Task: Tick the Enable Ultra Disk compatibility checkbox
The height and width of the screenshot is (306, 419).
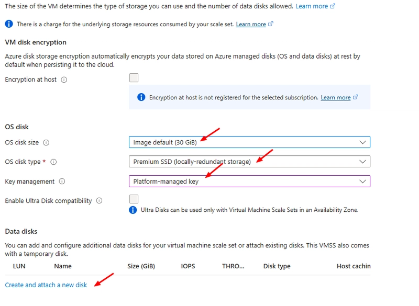Action: [134, 199]
